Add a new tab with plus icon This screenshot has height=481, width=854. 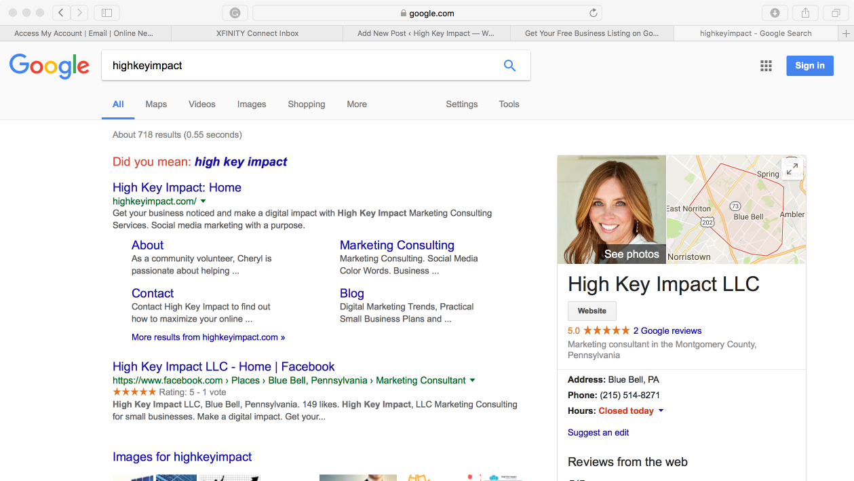(846, 33)
